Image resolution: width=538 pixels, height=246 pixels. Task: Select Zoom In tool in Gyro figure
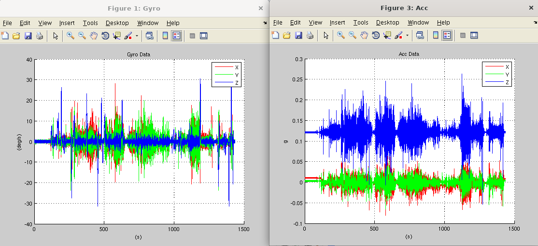click(x=71, y=36)
